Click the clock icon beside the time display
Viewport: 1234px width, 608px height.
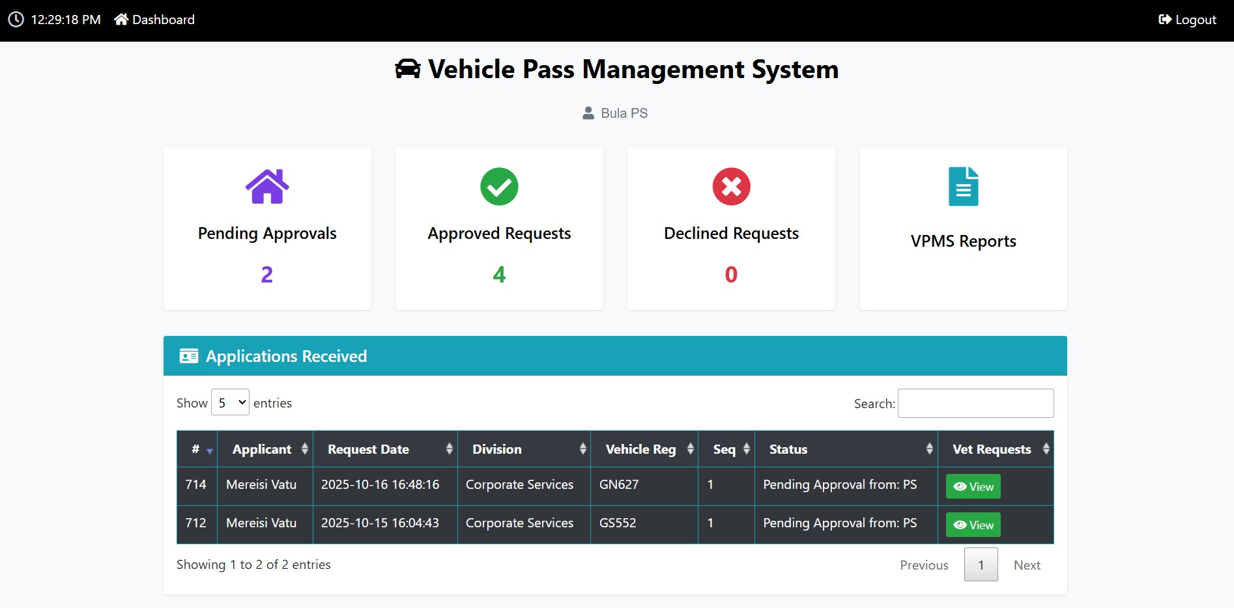coord(16,20)
